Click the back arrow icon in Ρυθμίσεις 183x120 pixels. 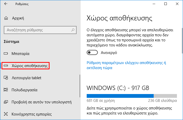[6, 4]
